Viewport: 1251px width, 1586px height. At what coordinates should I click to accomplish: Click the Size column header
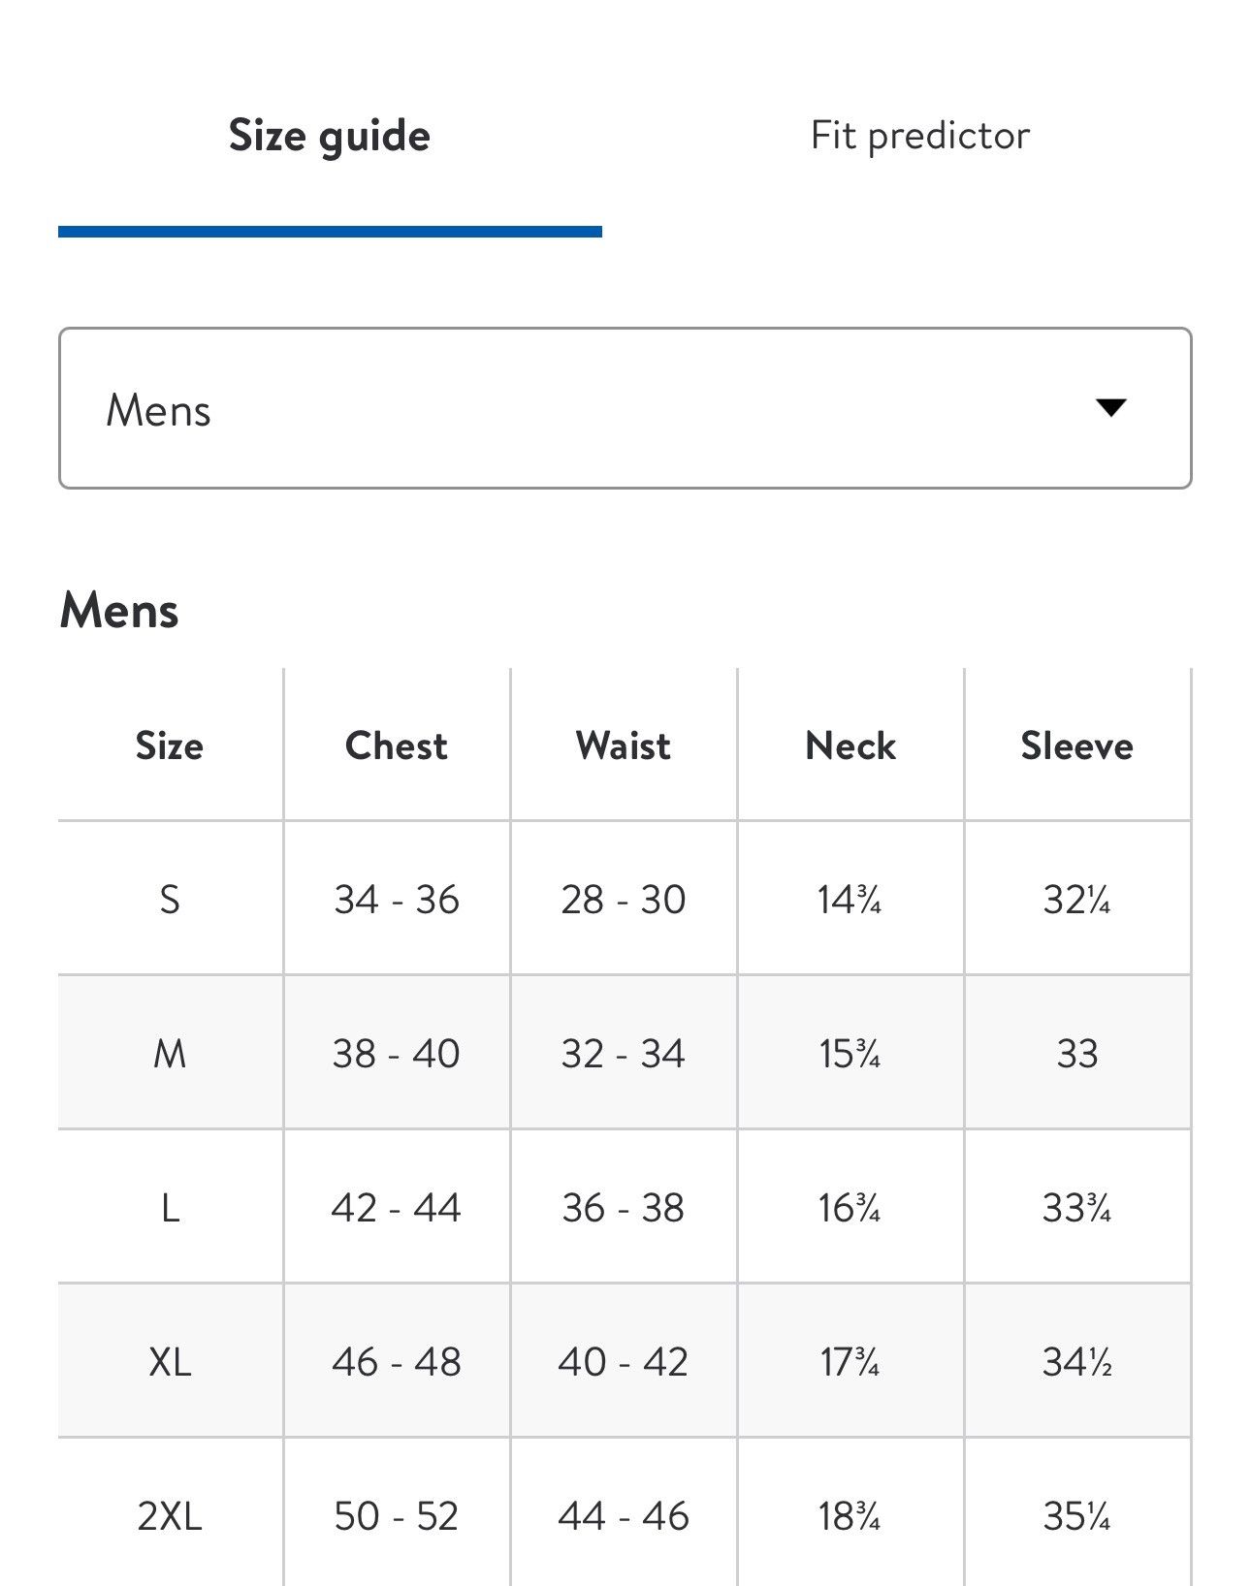click(170, 745)
